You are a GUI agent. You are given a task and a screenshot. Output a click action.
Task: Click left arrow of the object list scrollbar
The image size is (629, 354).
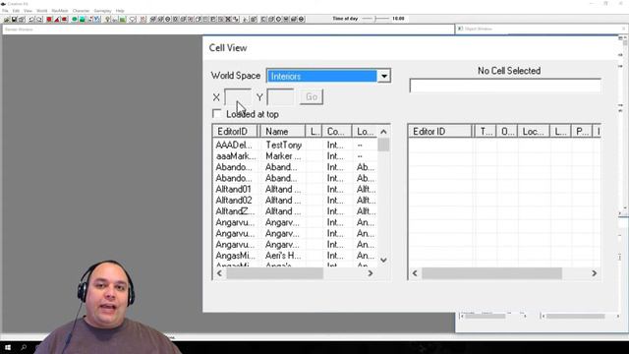point(415,273)
